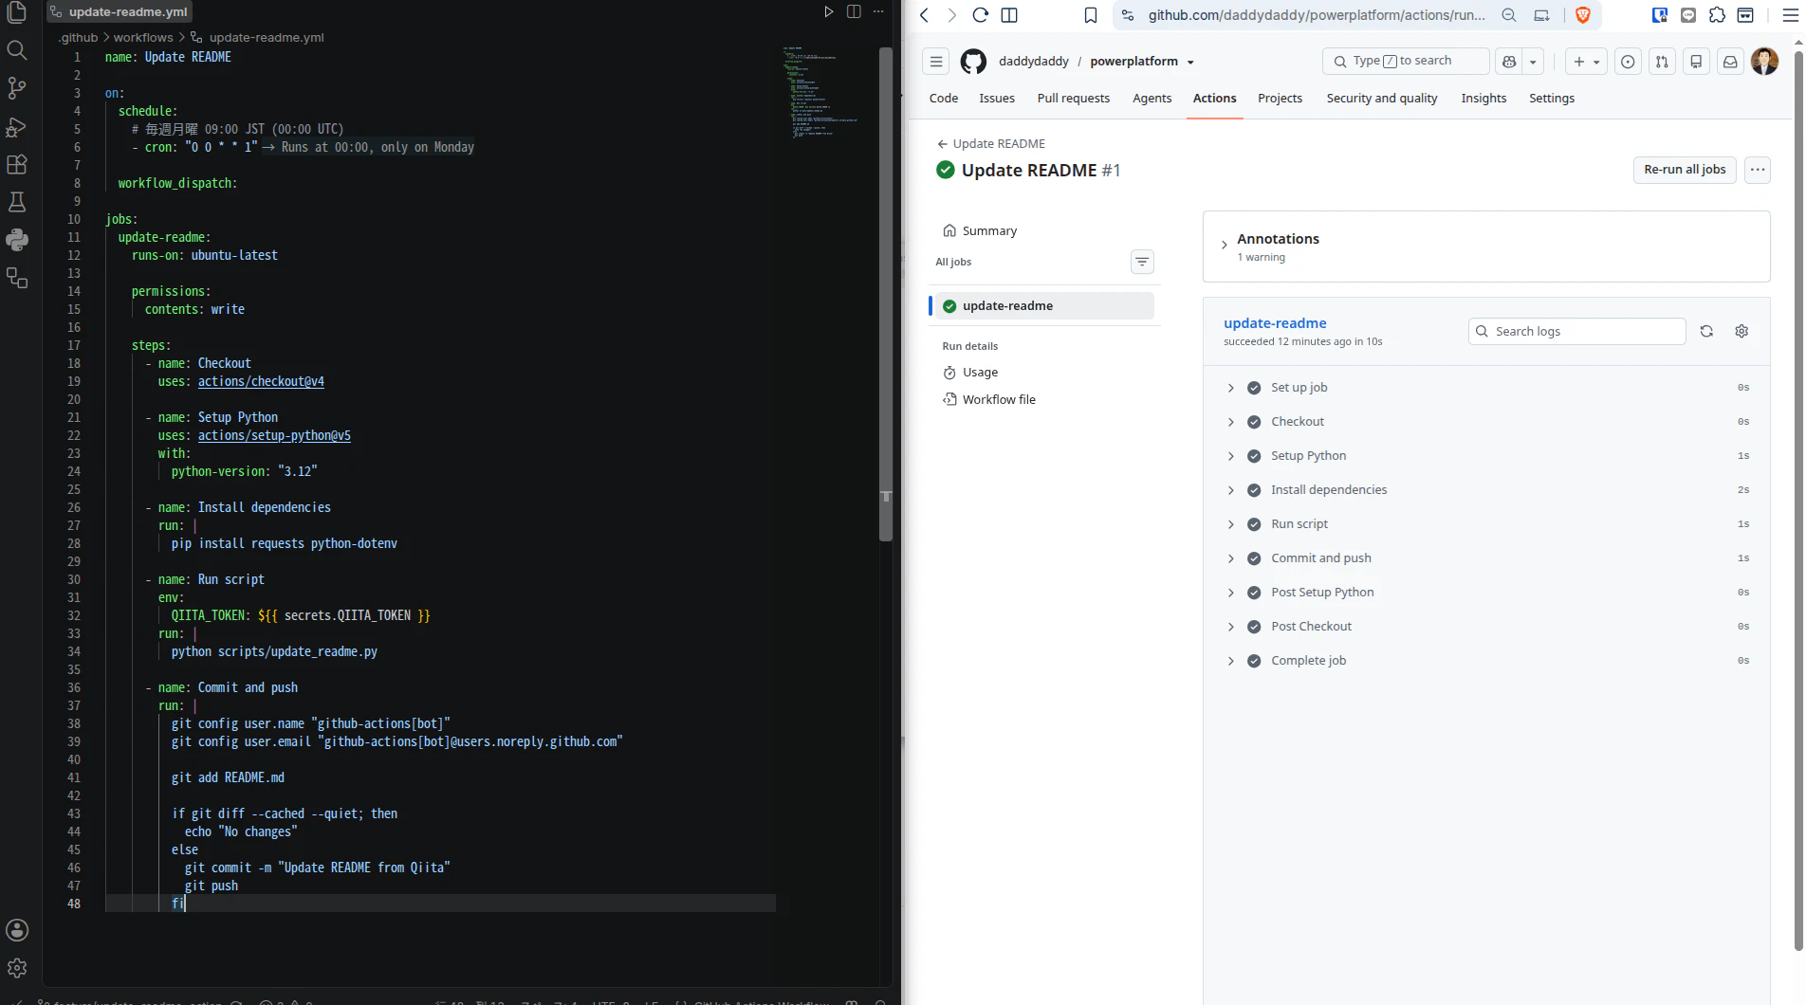Go back to Update README workflow
The width and height of the screenshot is (1806, 1005).
[991, 143]
